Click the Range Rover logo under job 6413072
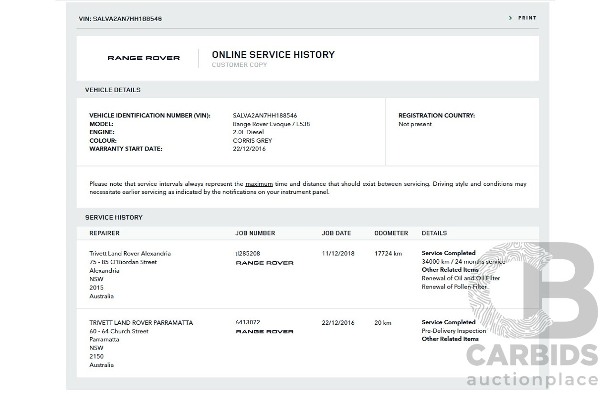 [x=264, y=332]
